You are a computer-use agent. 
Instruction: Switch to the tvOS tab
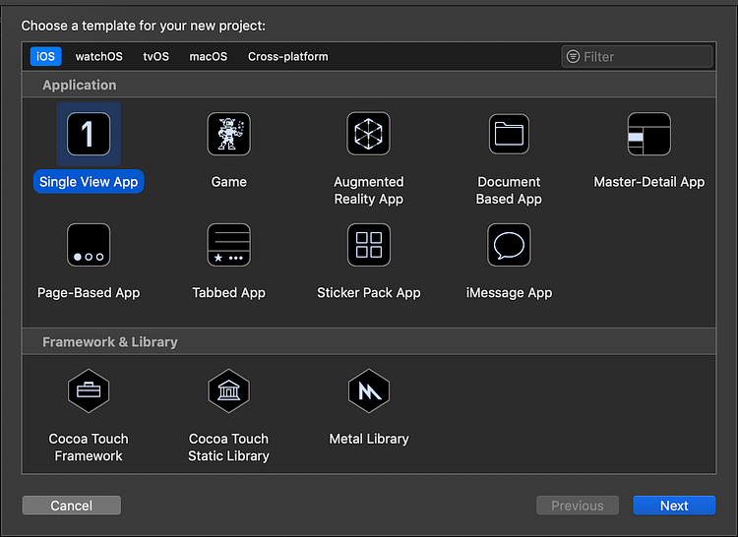pyautogui.click(x=155, y=56)
